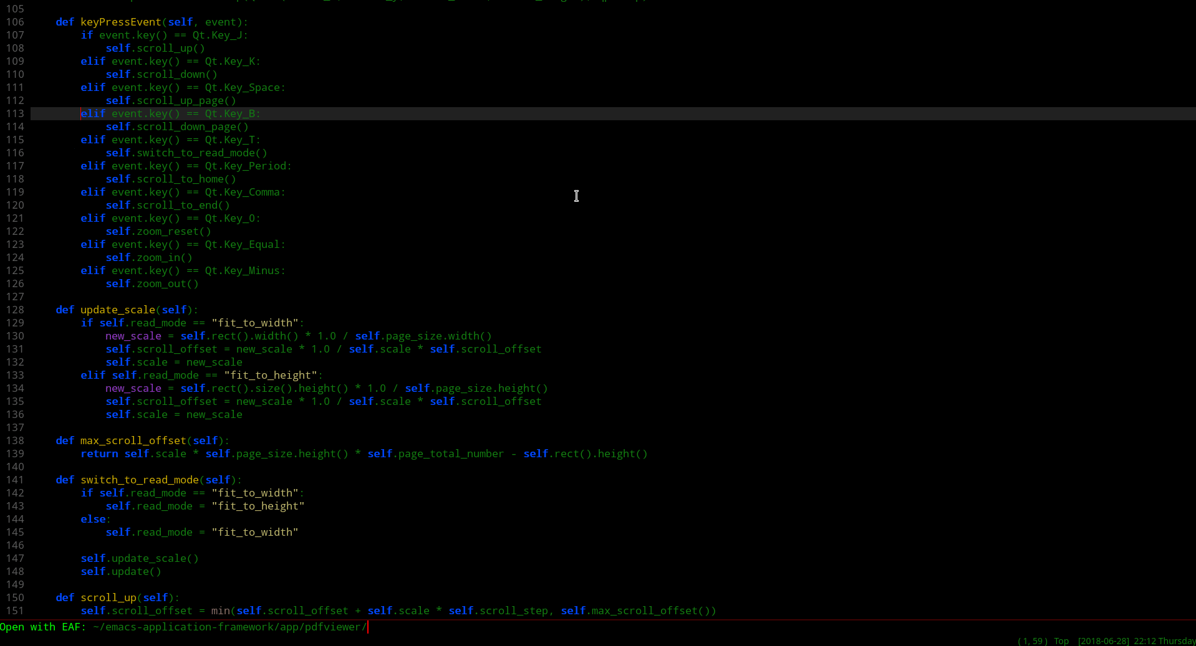The image size is (1196, 646).
Task: Click the [2018-06-28] date in mode line
Action: [x=1103, y=641]
